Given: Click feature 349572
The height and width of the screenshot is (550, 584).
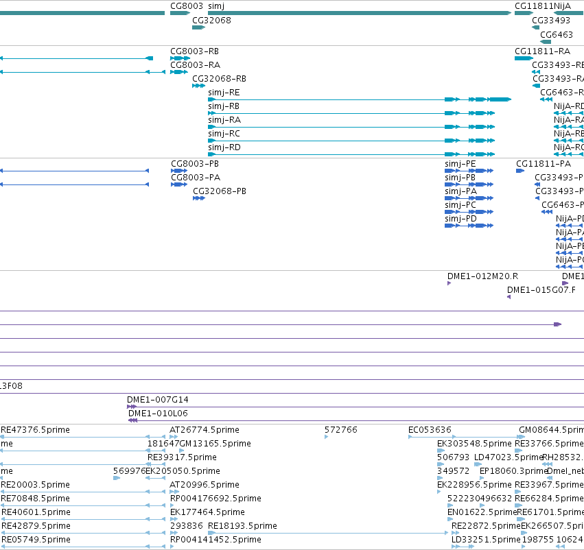Looking at the screenshot, I should click(x=454, y=471).
